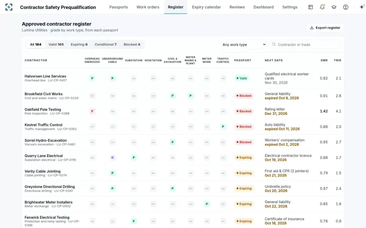The height and width of the screenshot is (228, 366).
Task: Click Halvorsen's Overhead Energized P grade
Action: click(x=92, y=78)
